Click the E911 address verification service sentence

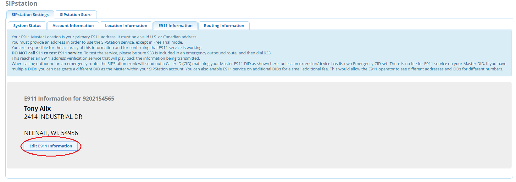(x=106, y=58)
